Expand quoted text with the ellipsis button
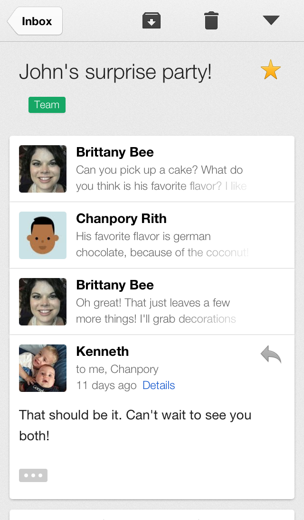Image resolution: width=304 pixels, height=520 pixels. coord(33,475)
